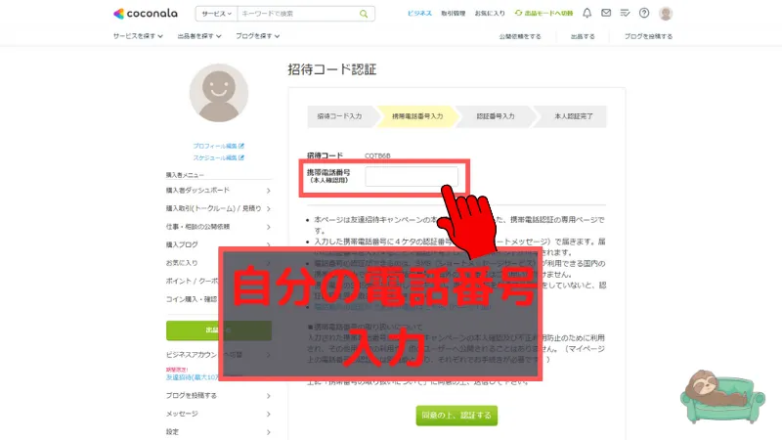Click into the 携帯電話番号 input field
The image size is (782, 440).
(x=412, y=177)
